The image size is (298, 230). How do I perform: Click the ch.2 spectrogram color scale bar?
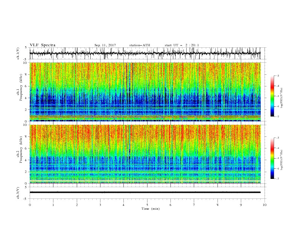click(x=272, y=158)
